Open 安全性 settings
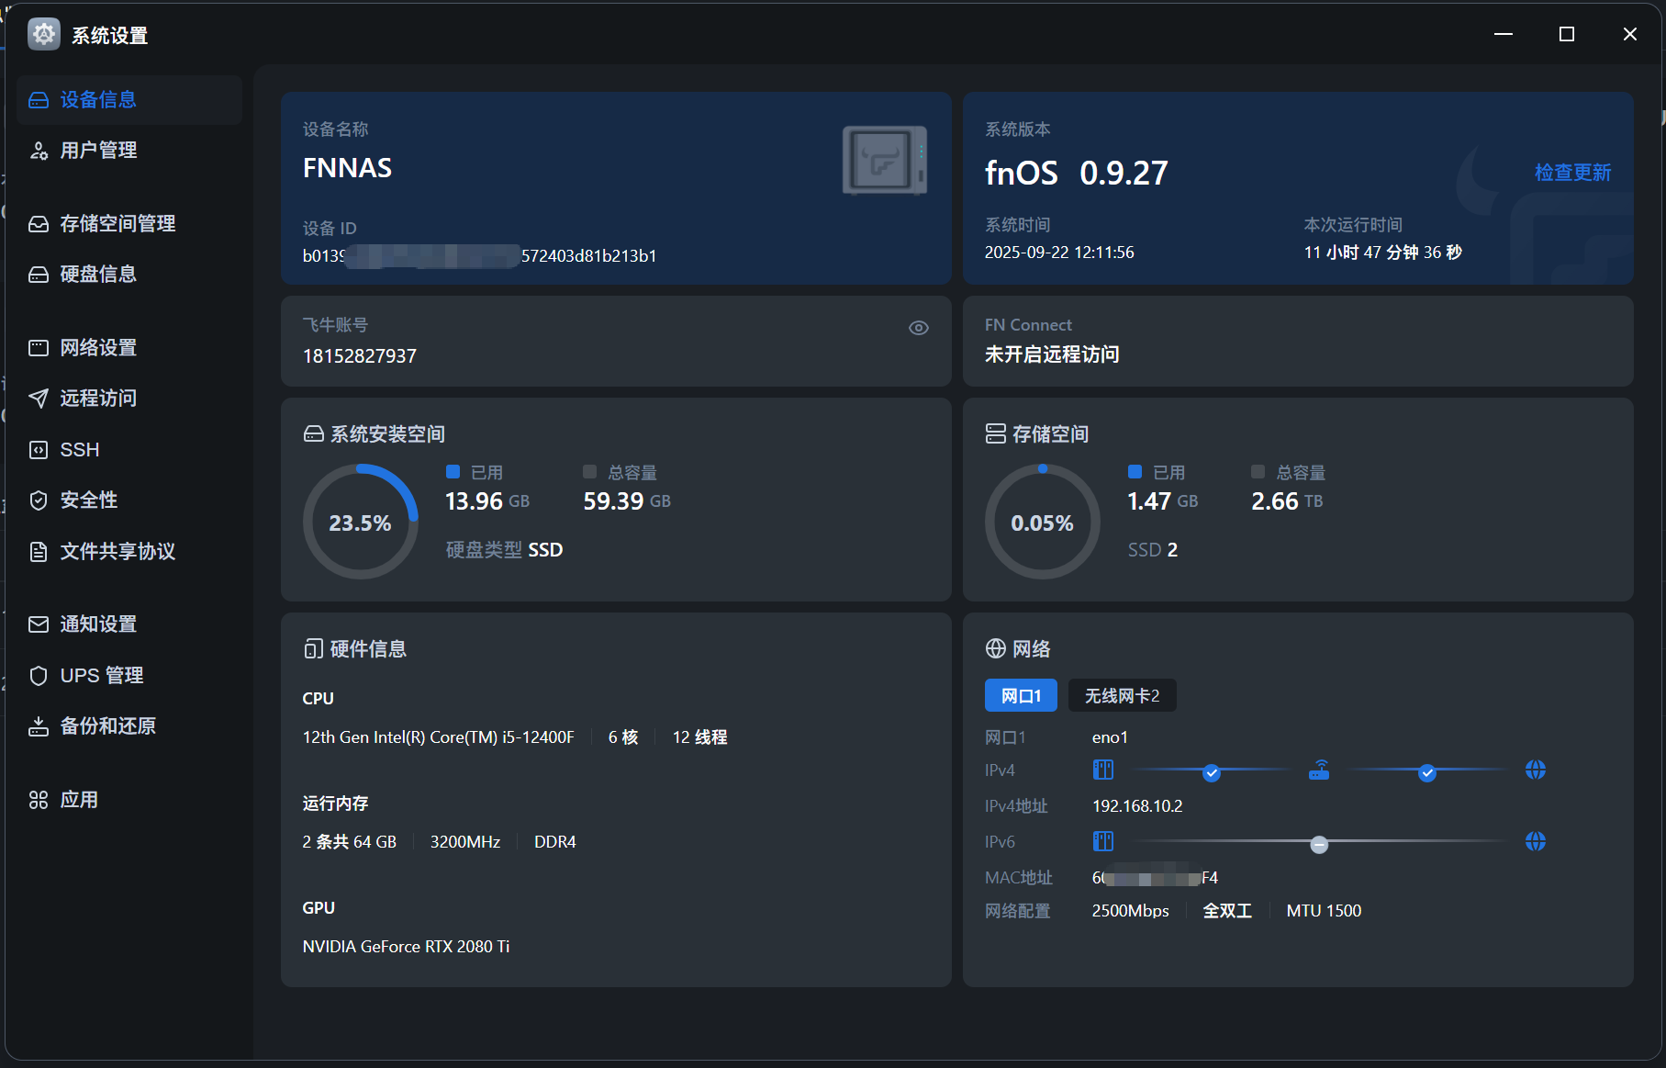Image resolution: width=1666 pixels, height=1068 pixels. 129,500
